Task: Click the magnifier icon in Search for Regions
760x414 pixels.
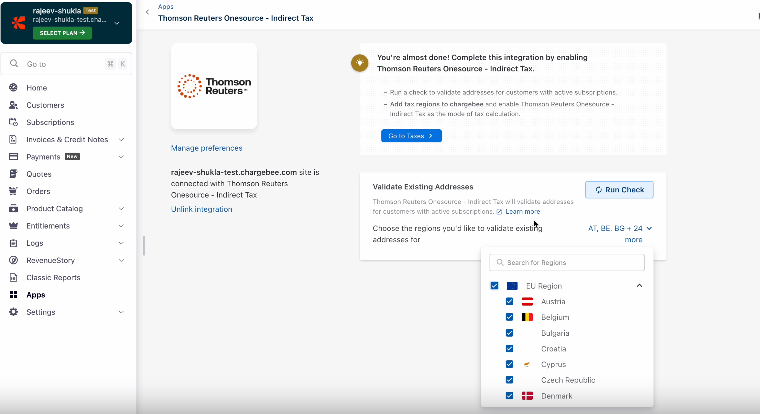Action: [500, 263]
